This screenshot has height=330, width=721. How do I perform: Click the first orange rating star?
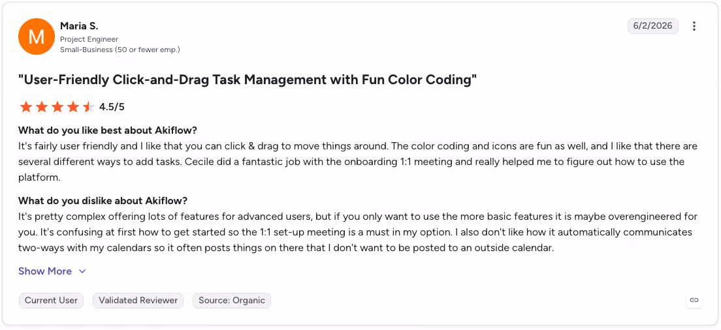click(26, 108)
